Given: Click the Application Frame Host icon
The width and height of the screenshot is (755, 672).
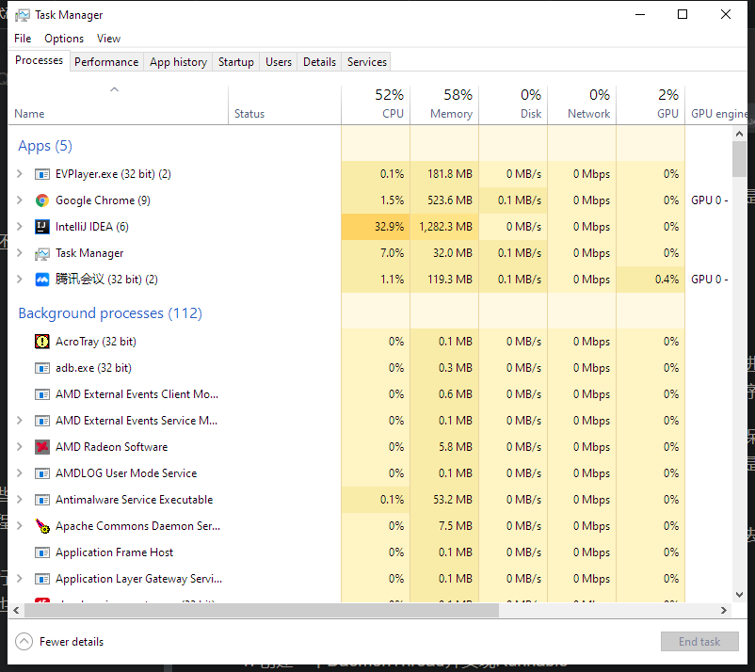Looking at the screenshot, I should click(x=41, y=552).
